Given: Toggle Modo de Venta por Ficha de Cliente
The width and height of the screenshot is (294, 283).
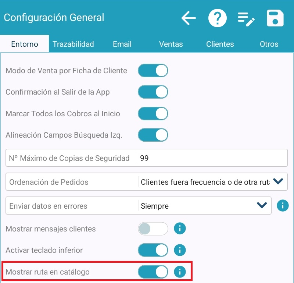Looking at the screenshot, I should [x=153, y=71].
